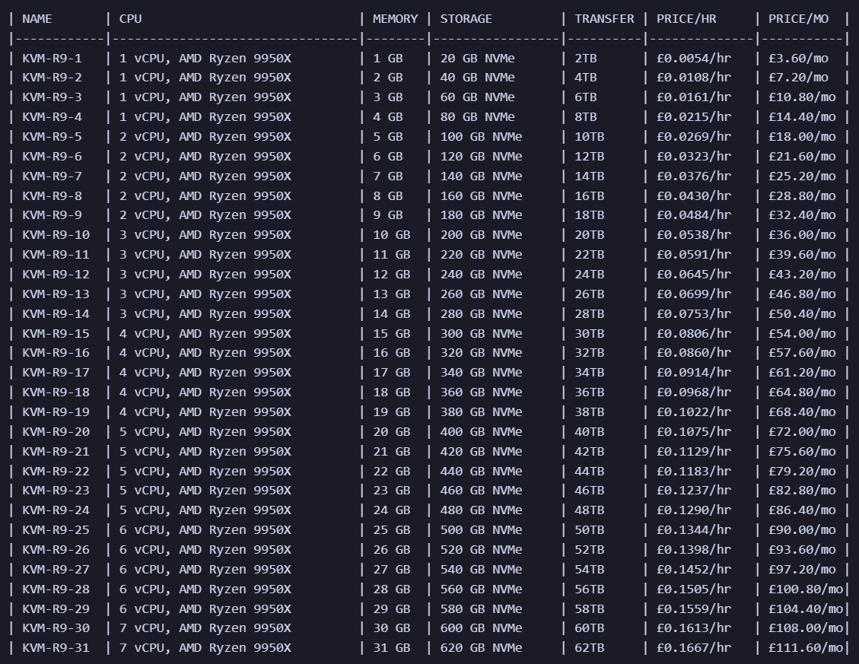Click the CPU cell in KVM-R9-14 row
Image resolution: width=859 pixels, height=664 pixels.
tap(205, 313)
